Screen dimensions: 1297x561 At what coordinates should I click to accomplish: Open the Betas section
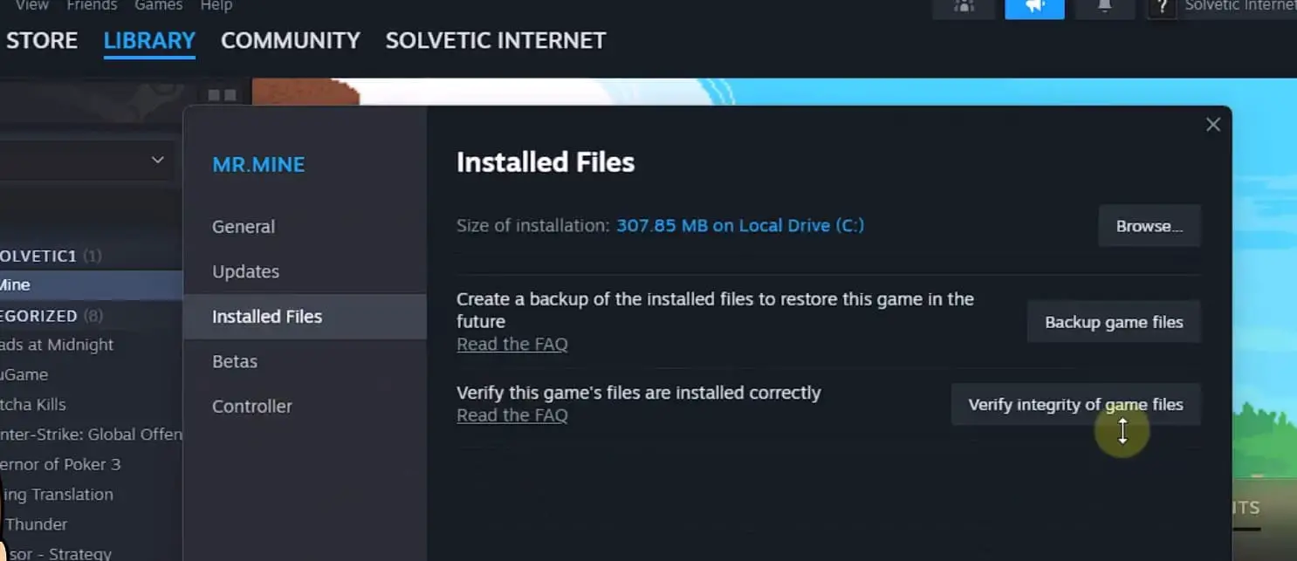pyautogui.click(x=234, y=361)
